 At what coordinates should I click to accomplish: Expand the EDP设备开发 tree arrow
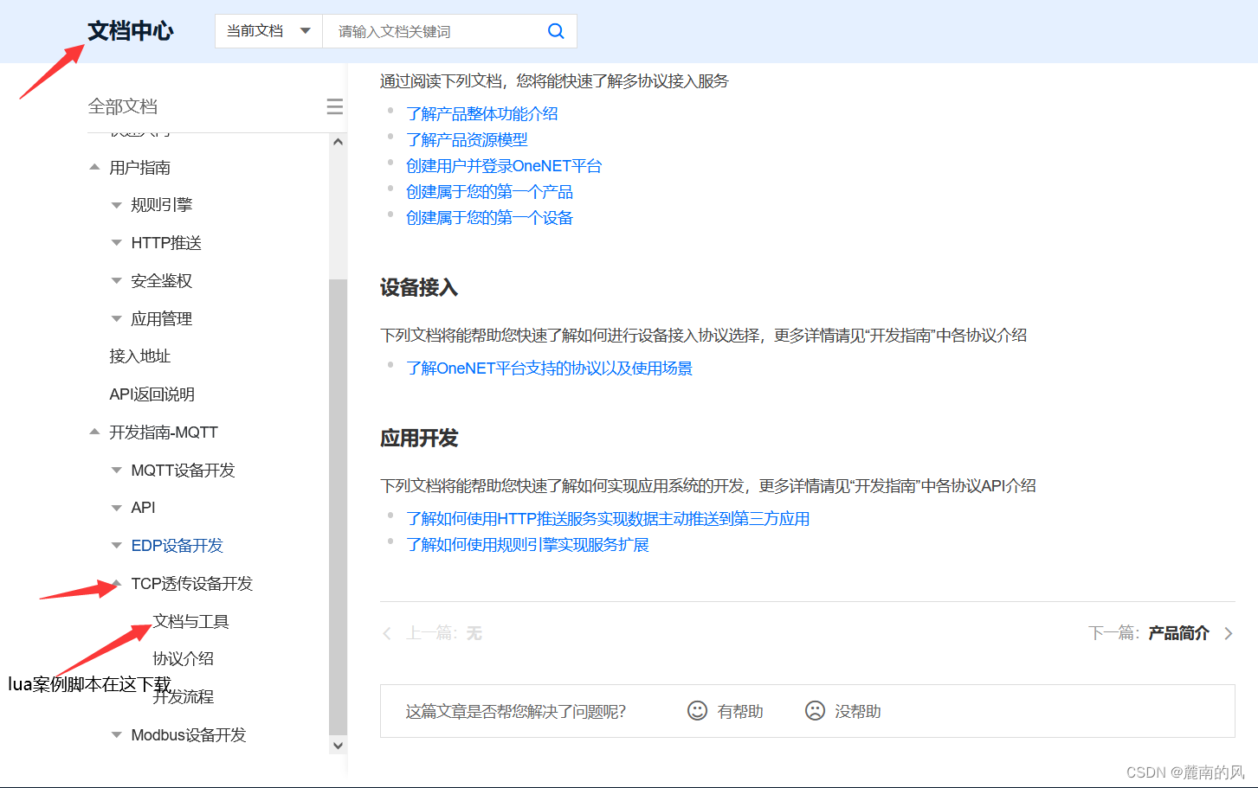(116, 546)
